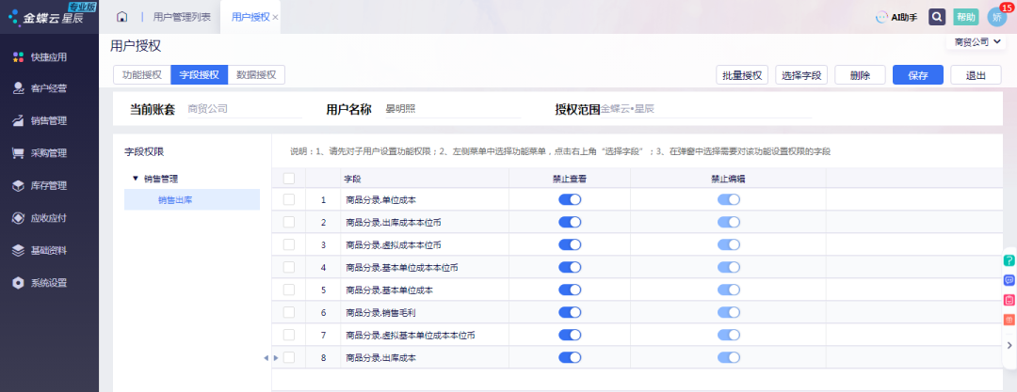Click the search magnifier icon
The width and height of the screenshot is (1017, 392).
pos(937,17)
